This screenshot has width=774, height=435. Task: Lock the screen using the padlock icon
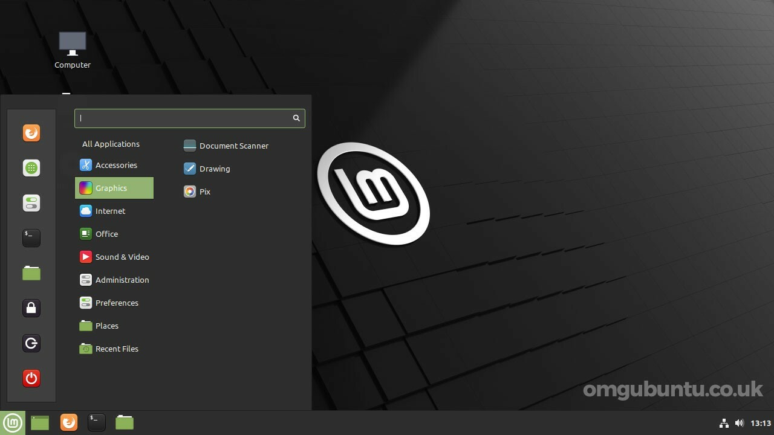31,308
